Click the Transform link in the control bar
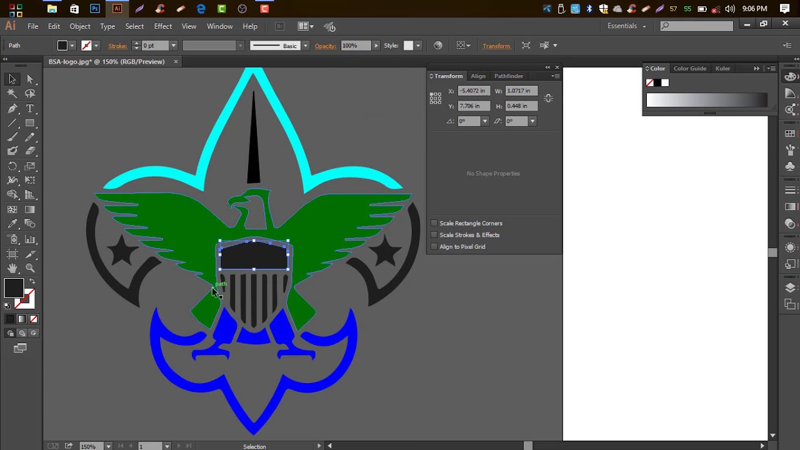This screenshot has height=450, width=800. point(496,45)
